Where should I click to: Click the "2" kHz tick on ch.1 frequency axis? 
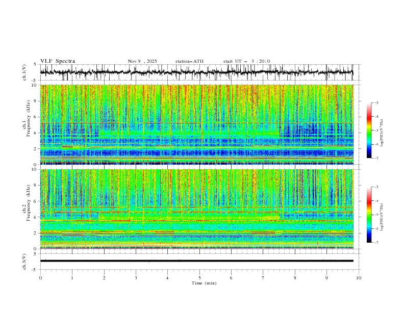[36, 148]
